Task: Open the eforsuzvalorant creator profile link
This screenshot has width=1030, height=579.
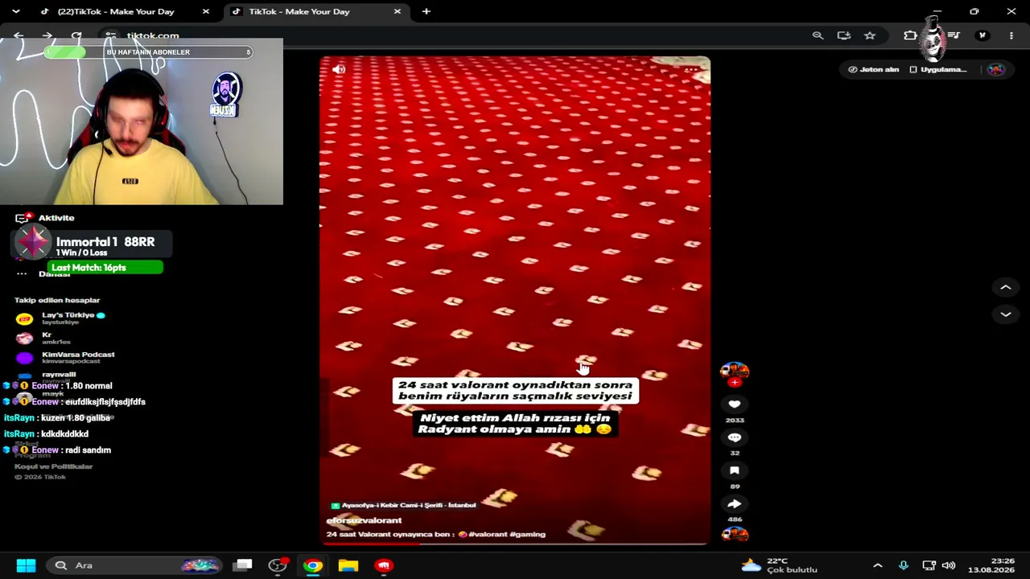Action: pyautogui.click(x=364, y=520)
